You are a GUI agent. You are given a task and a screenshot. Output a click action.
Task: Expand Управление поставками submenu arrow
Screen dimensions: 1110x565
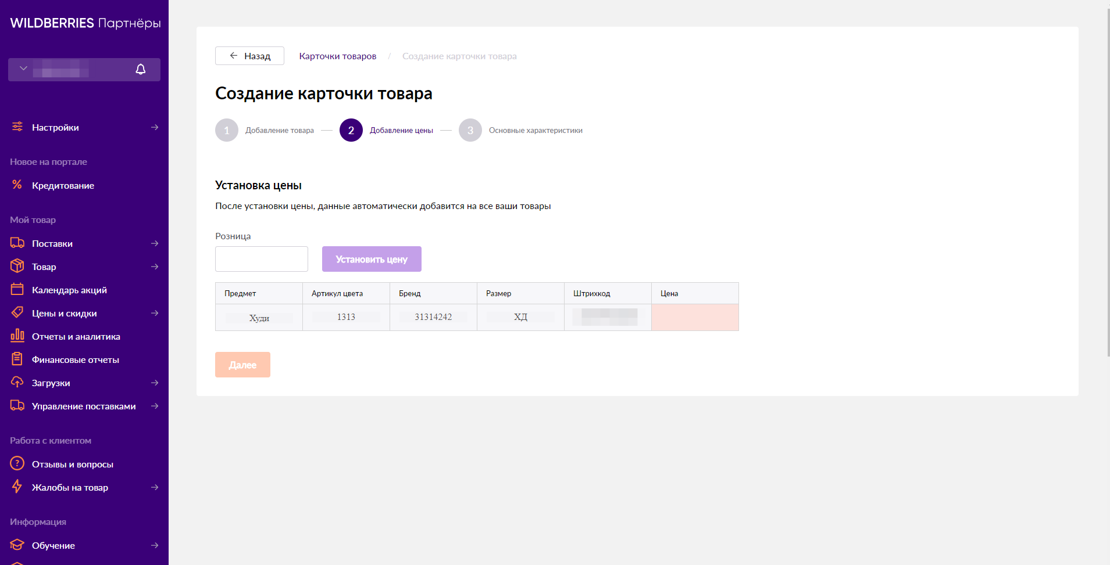click(x=155, y=406)
